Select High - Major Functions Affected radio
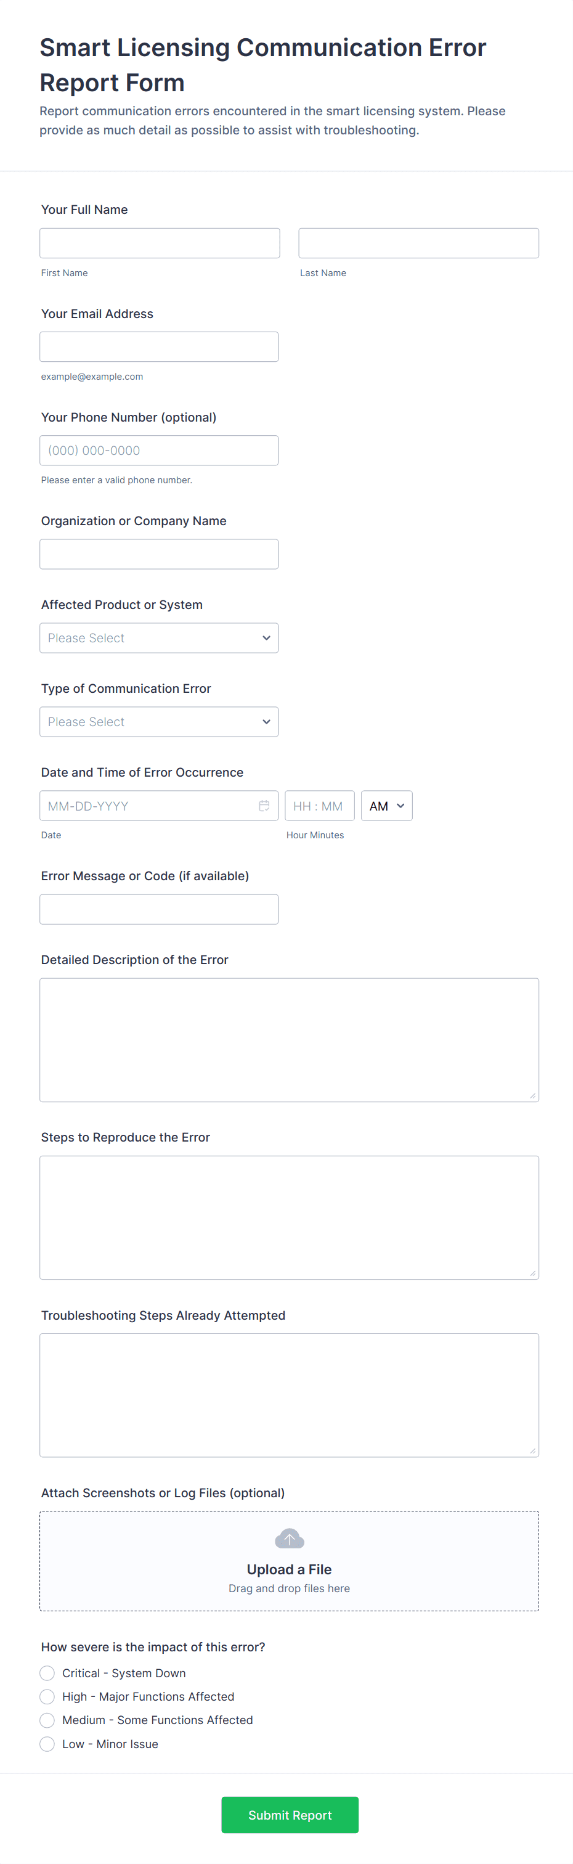Image resolution: width=573 pixels, height=1864 pixels. tap(47, 1696)
